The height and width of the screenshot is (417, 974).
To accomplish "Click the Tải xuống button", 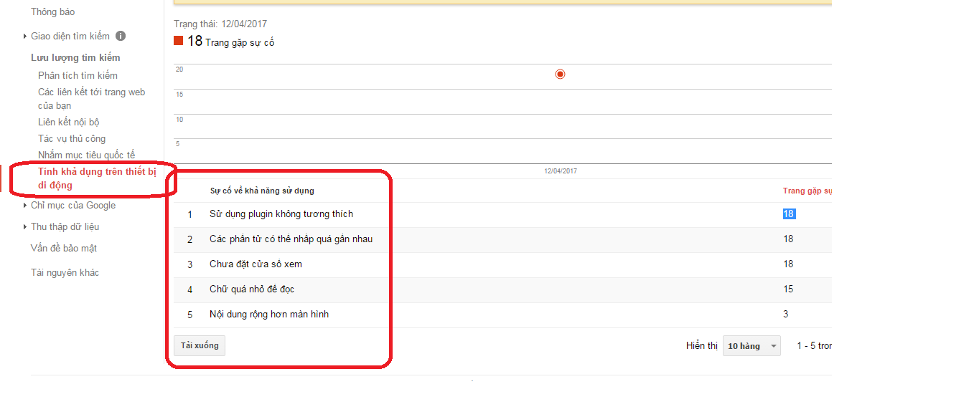I will pyautogui.click(x=200, y=345).
